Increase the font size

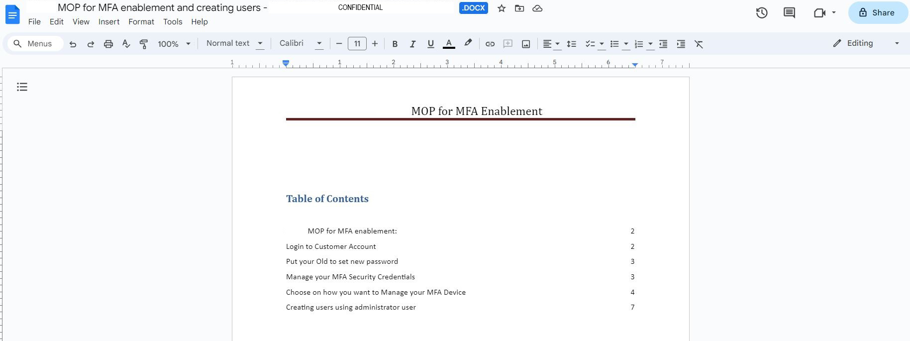point(375,44)
